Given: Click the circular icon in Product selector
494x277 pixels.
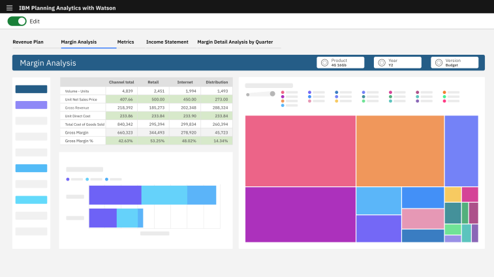Looking at the screenshot, I should click(324, 63).
